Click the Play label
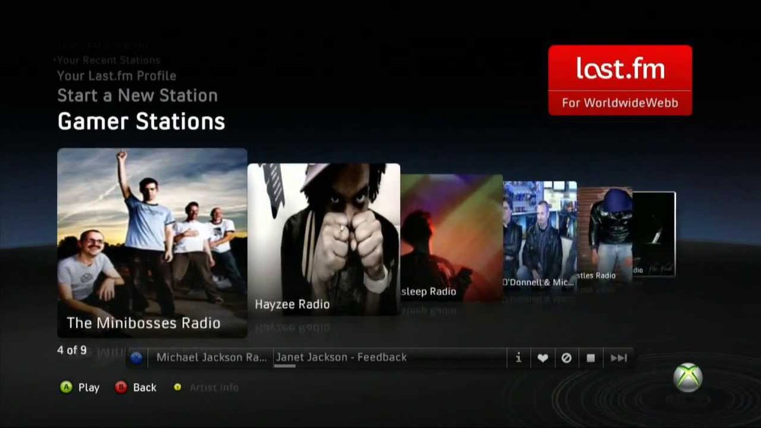The image size is (761, 428). click(89, 387)
